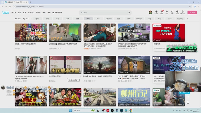Select the 综艺 category chip

[58, 19]
